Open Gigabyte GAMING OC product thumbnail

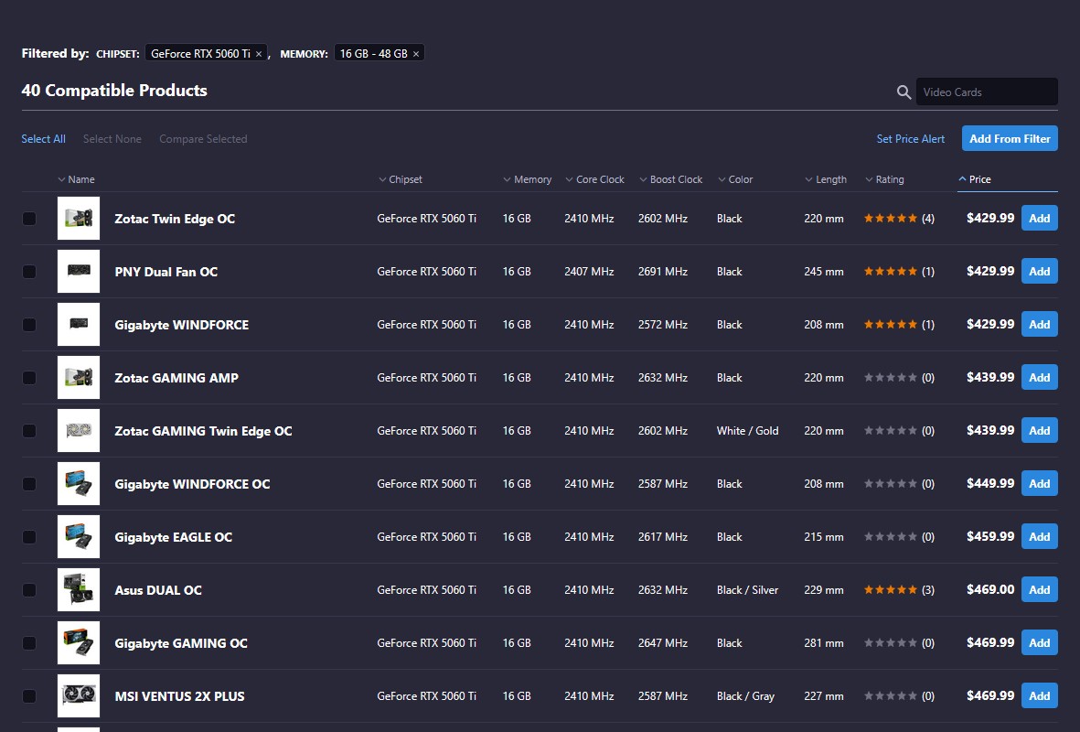pyautogui.click(x=79, y=643)
